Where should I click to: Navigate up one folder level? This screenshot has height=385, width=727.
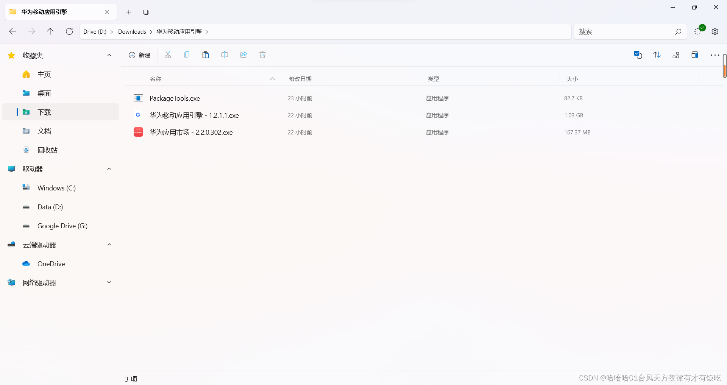[50, 31]
